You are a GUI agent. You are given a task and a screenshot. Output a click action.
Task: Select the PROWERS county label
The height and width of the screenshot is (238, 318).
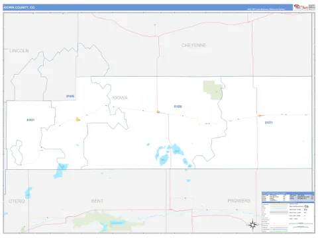coord(239,201)
